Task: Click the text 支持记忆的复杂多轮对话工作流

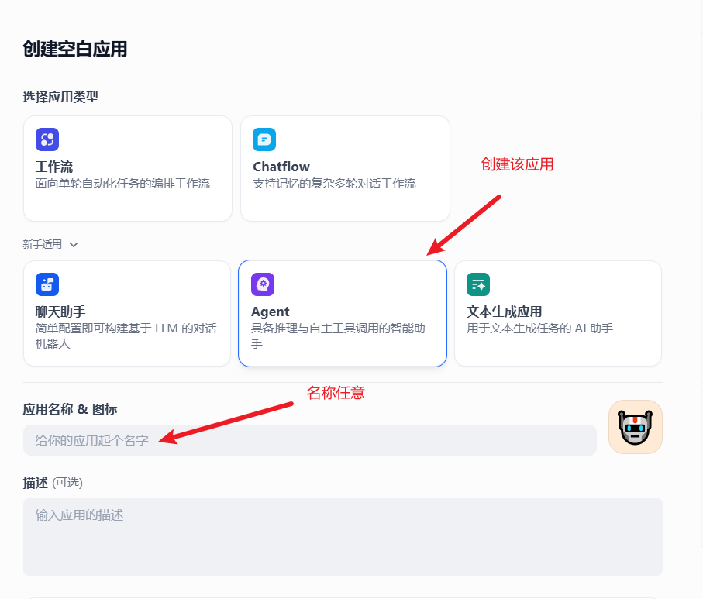Action: point(334,184)
